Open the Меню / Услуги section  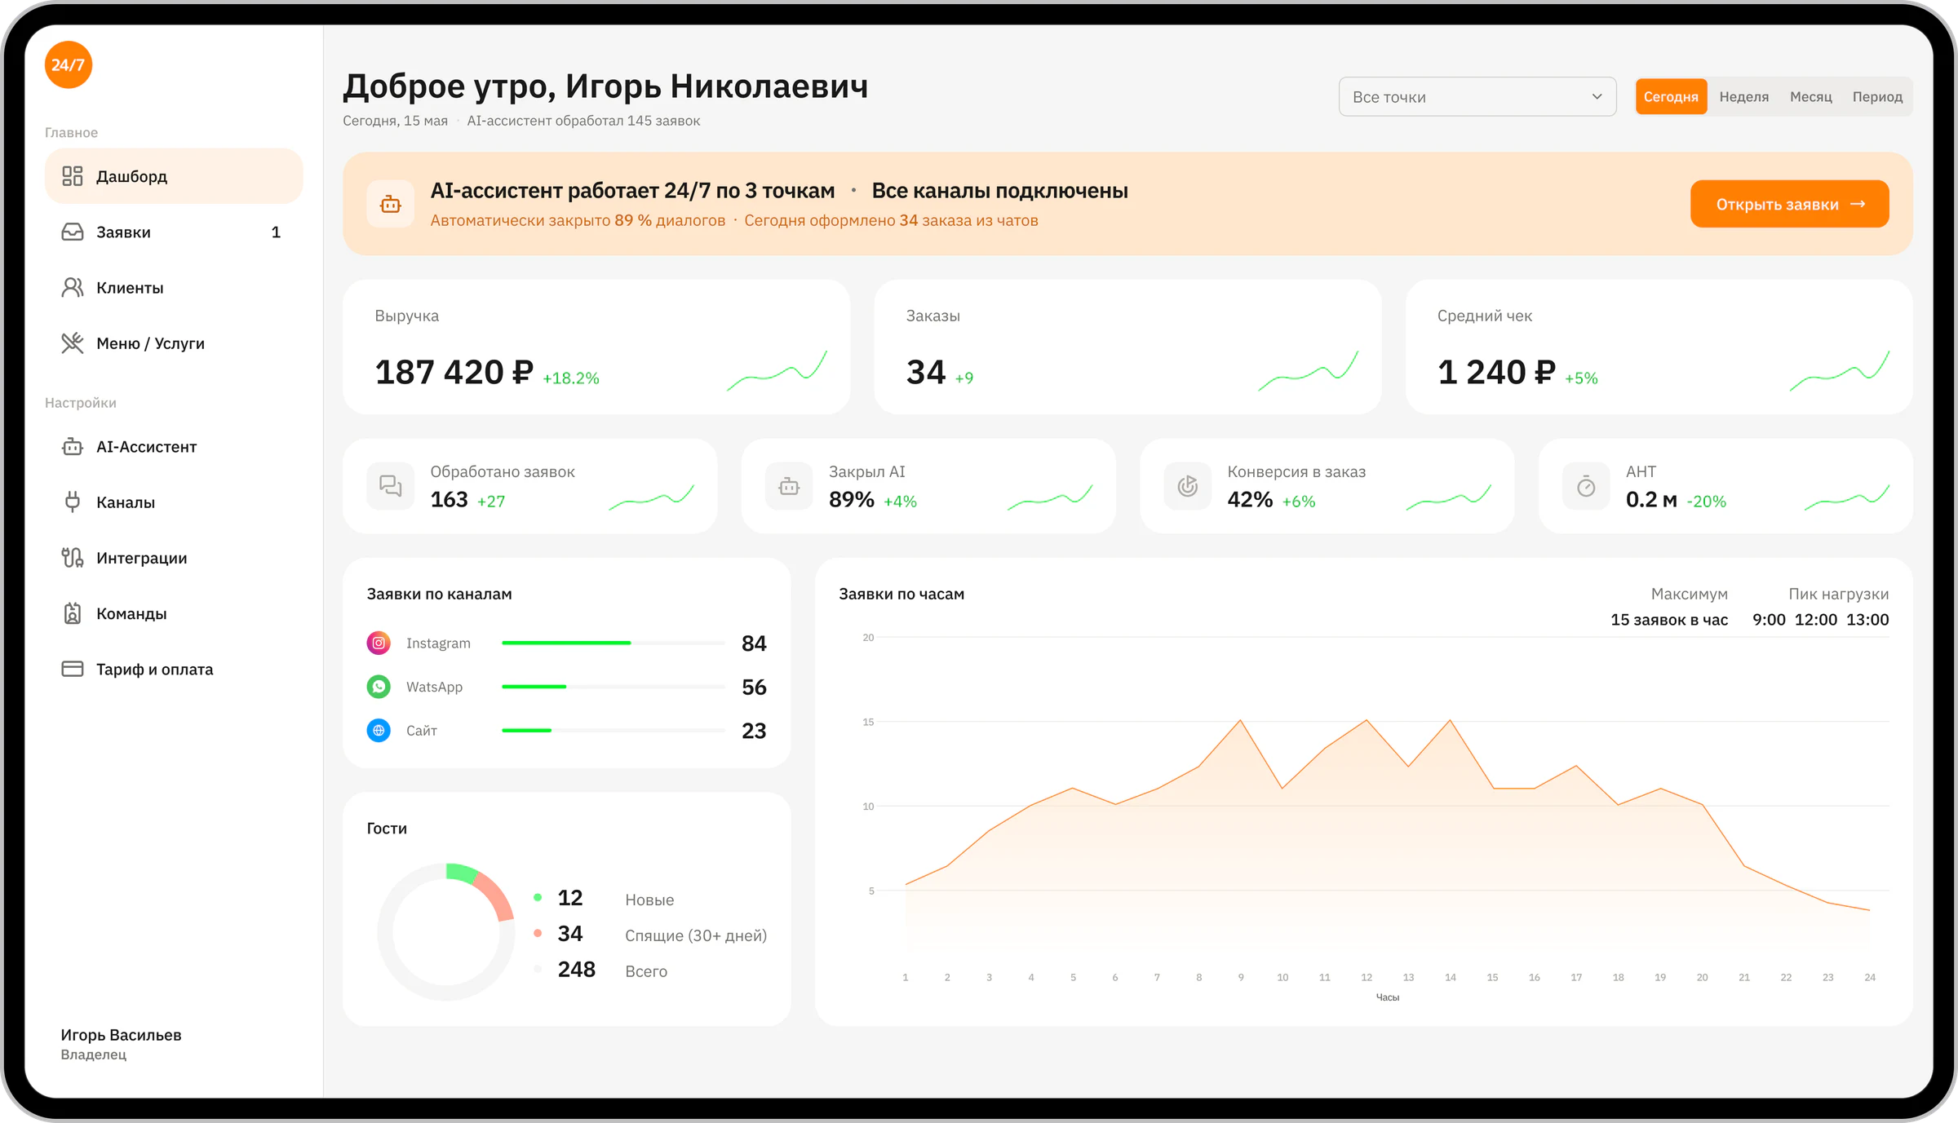pos(174,343)
